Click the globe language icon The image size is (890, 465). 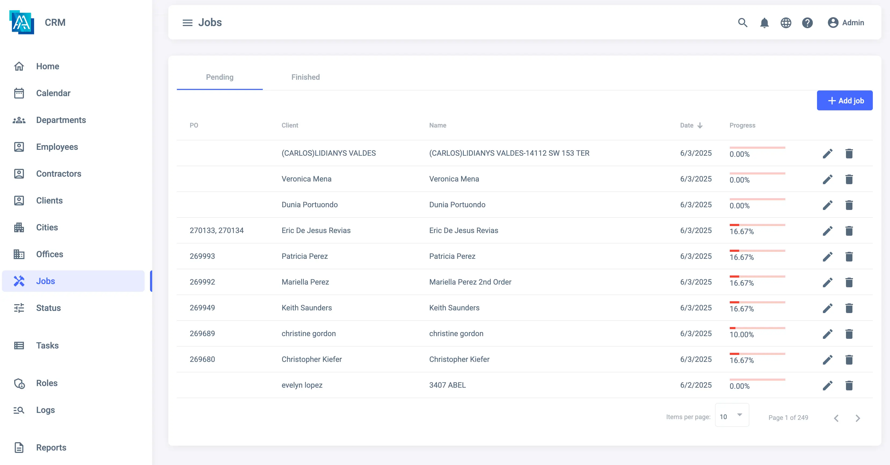[786, 23]
